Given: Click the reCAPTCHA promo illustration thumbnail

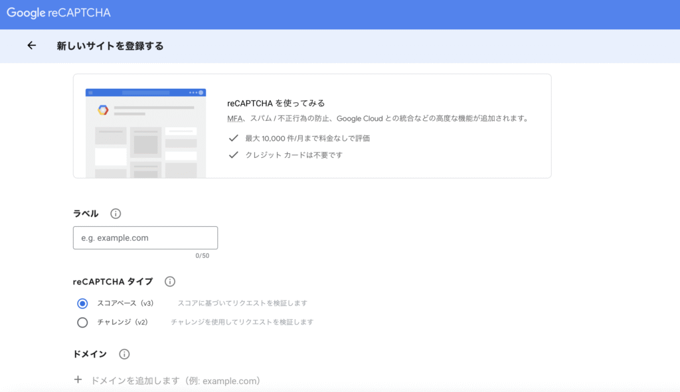Looking at the screenshot, I should coord(145,133).
